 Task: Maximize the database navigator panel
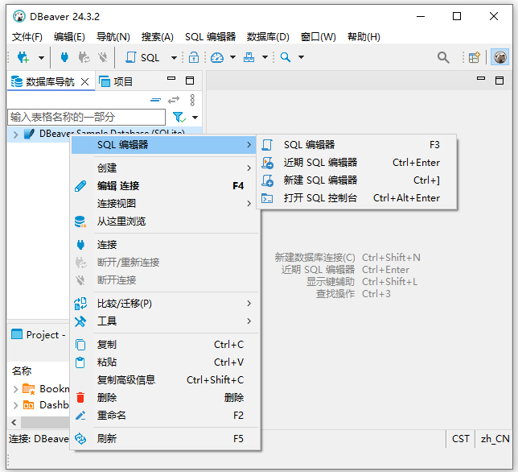190,81
